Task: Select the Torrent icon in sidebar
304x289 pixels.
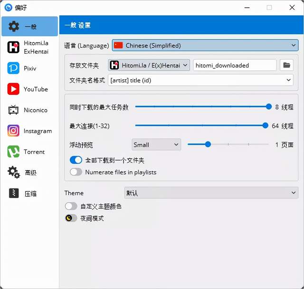Action: click(13, 151)
